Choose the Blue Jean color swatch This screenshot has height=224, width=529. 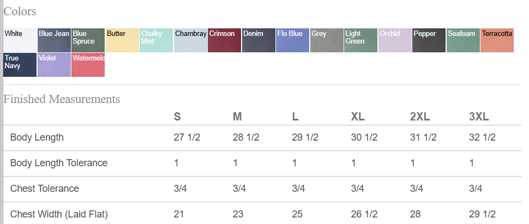(x=54, y=40)
